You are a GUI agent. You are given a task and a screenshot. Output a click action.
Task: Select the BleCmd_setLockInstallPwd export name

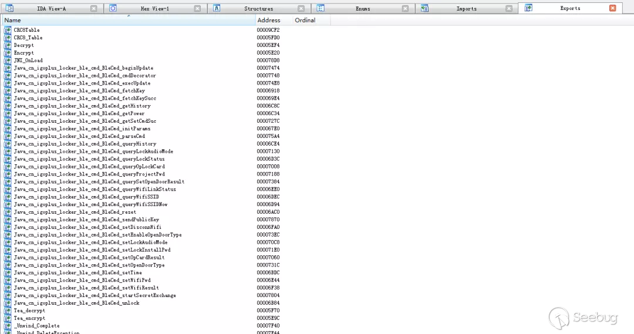tap(92, 250)
